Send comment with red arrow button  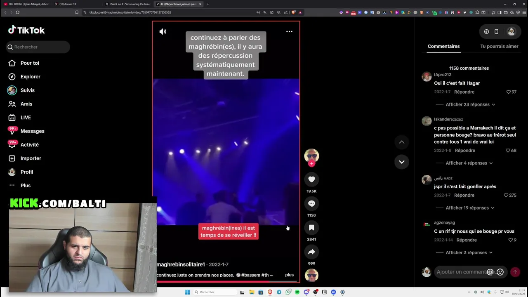[515, 272]
